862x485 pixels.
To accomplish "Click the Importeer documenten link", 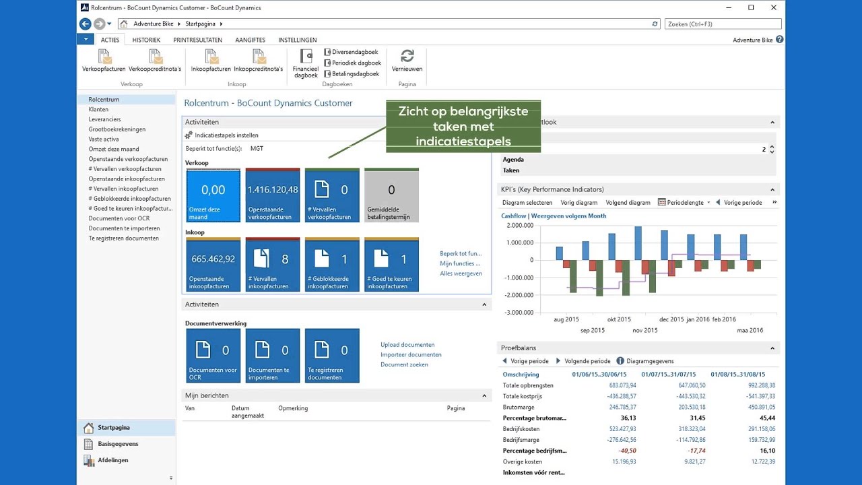I will pos(411,355).
